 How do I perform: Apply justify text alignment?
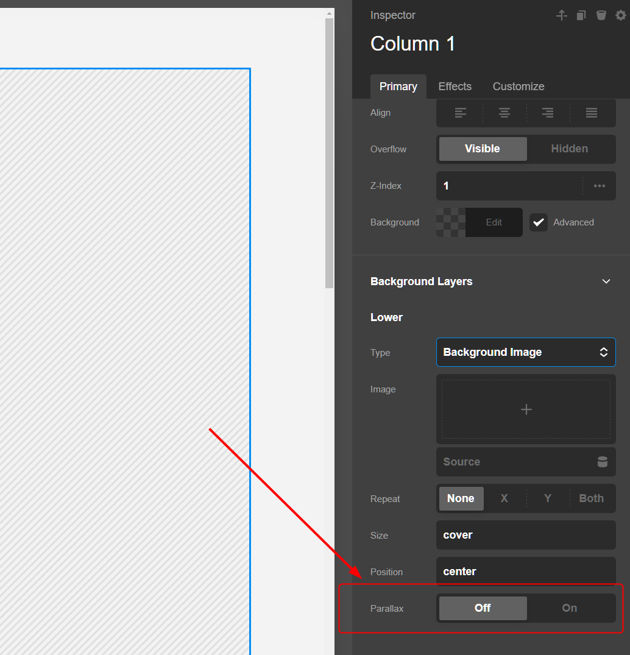pos(591,113)
